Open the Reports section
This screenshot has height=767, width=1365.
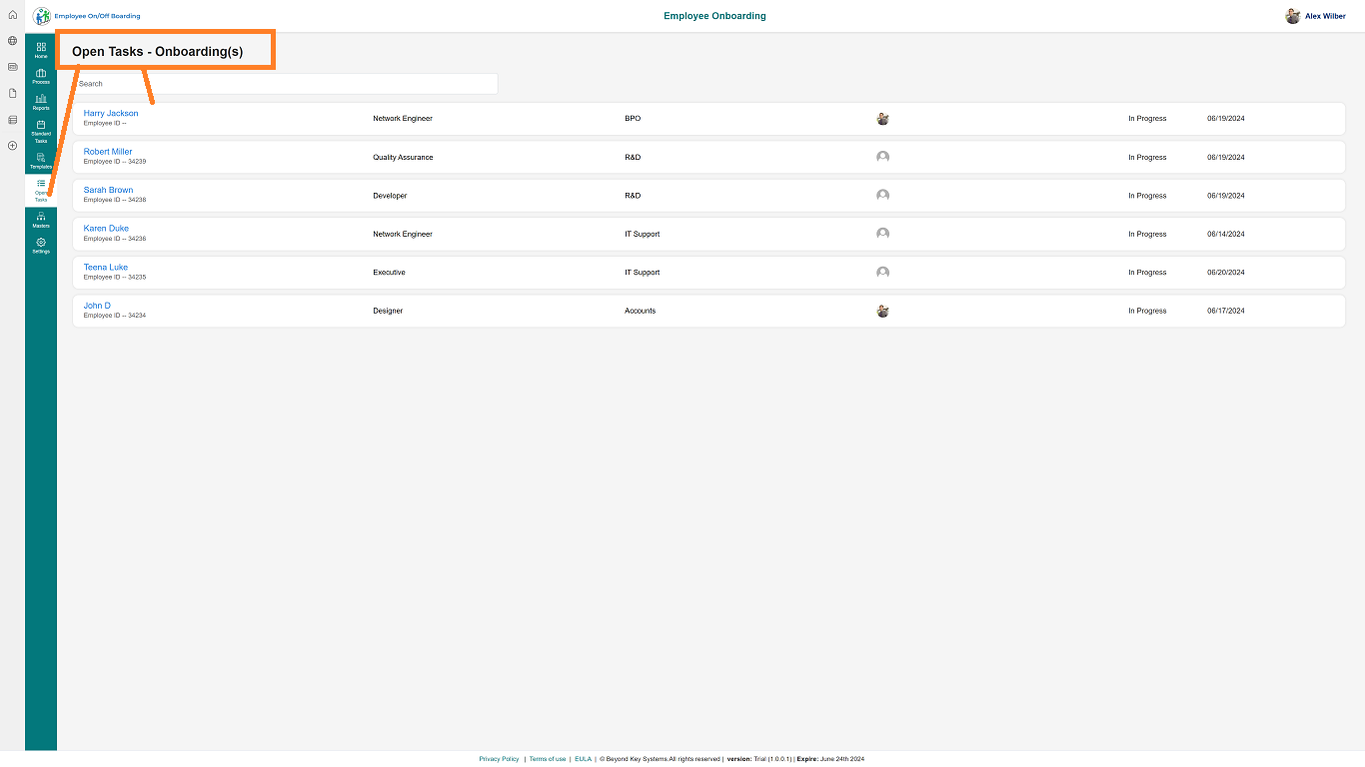click(x=41, y=102)
